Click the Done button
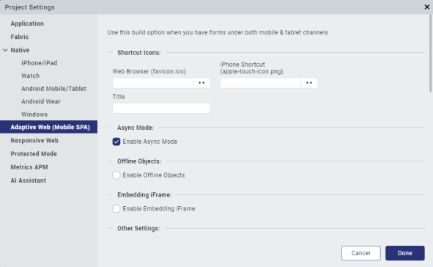The width and height of the screenshot is (433, 267). 405,253
